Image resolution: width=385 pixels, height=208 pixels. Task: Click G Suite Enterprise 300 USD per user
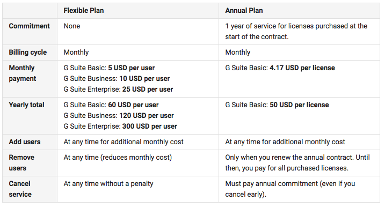tap(120, 127)
